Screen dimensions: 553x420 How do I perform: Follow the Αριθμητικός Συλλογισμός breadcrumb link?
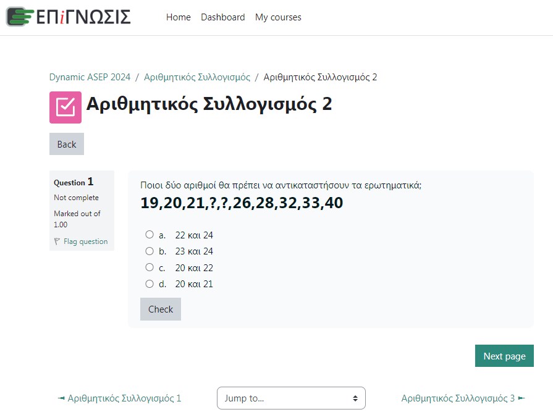tap(197, 77)
